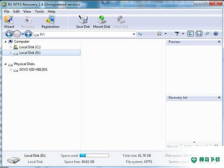This screenshot has height=168, width=224.
Task: Click the File system NTFS text
Action: (139, 162)
